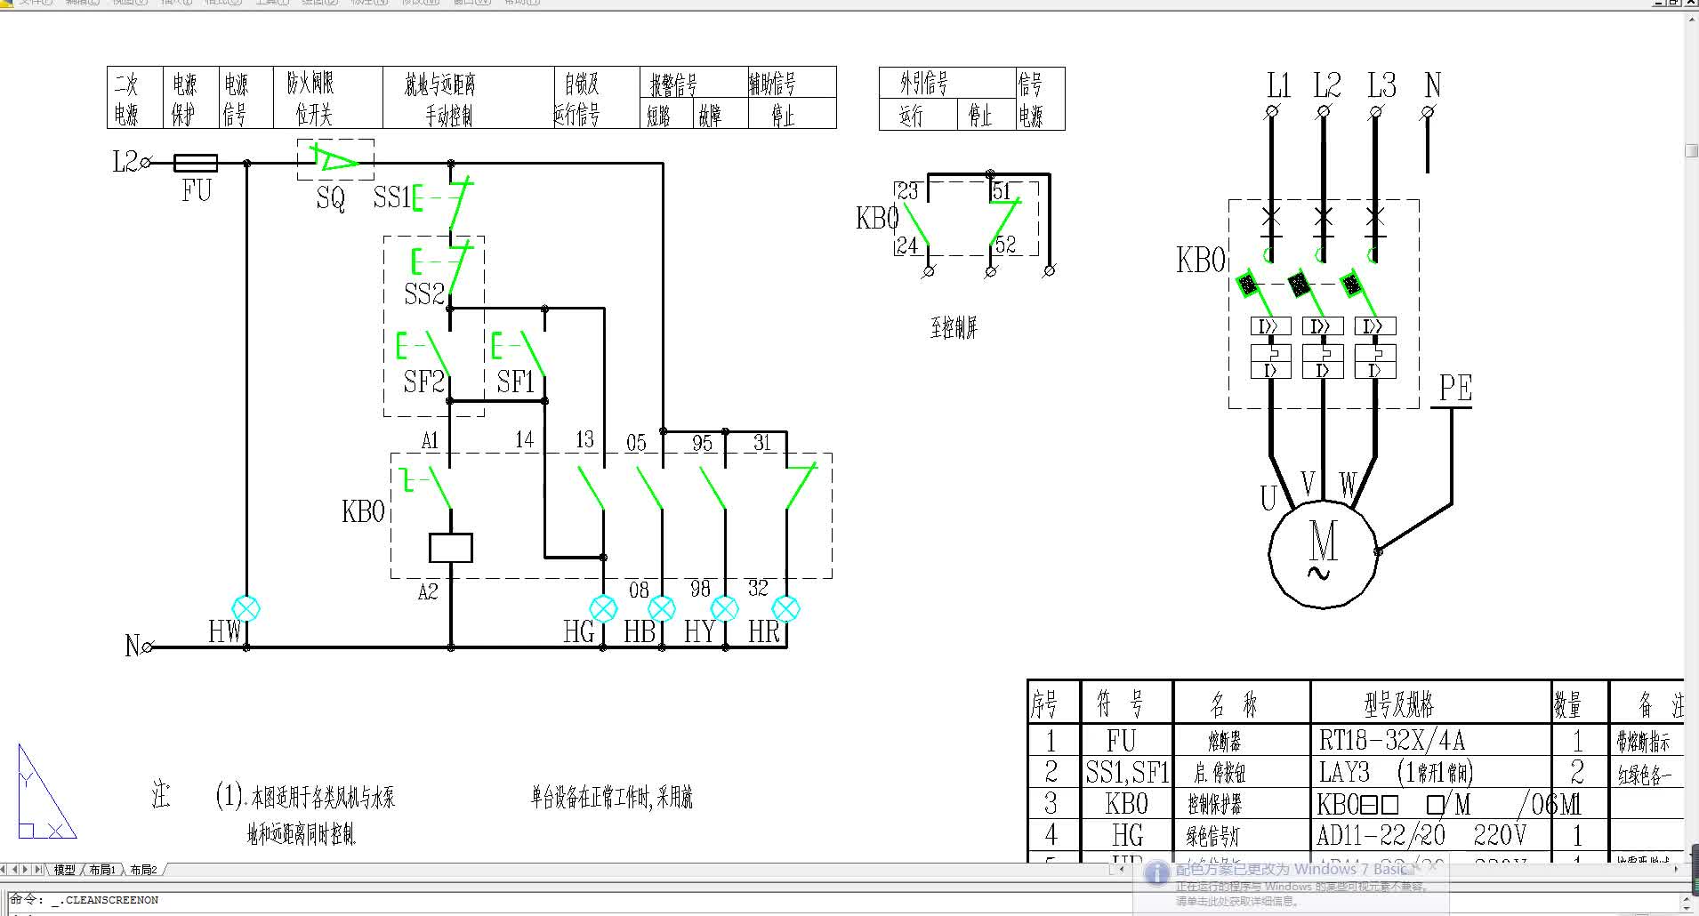
Task: Click the 型号及规格 column header
Action: tap(1430, 703)
